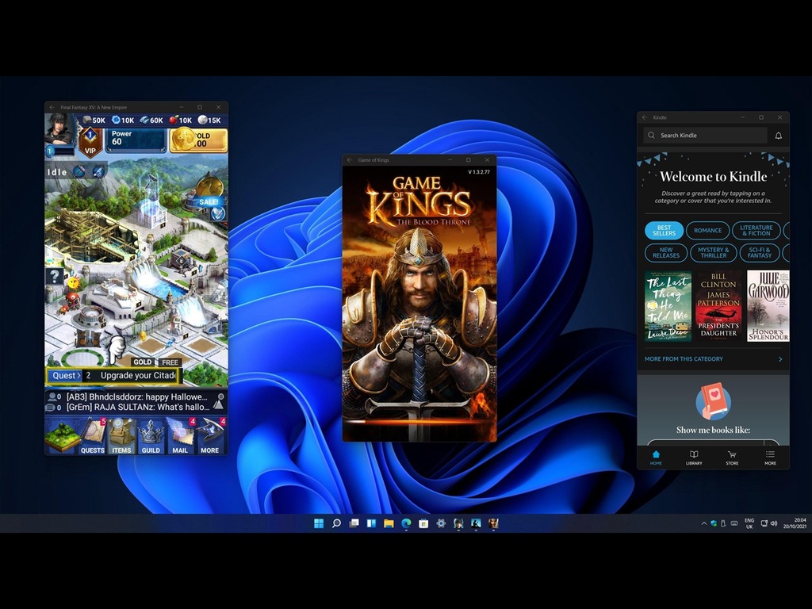Image resolution: width=812 pixels, height=609 pixels.
Task: Switch to Kindle Home tab
Action: coord(656,458)
